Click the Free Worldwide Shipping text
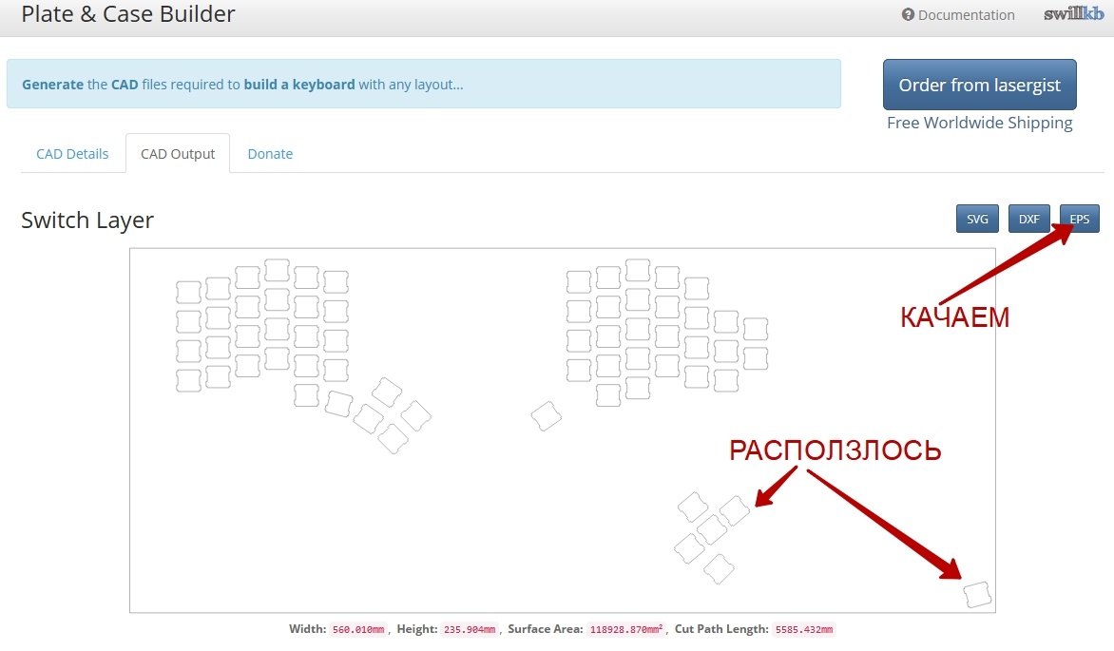The width and height of the screenshot is (1114, 651). (x=980, y=123)
